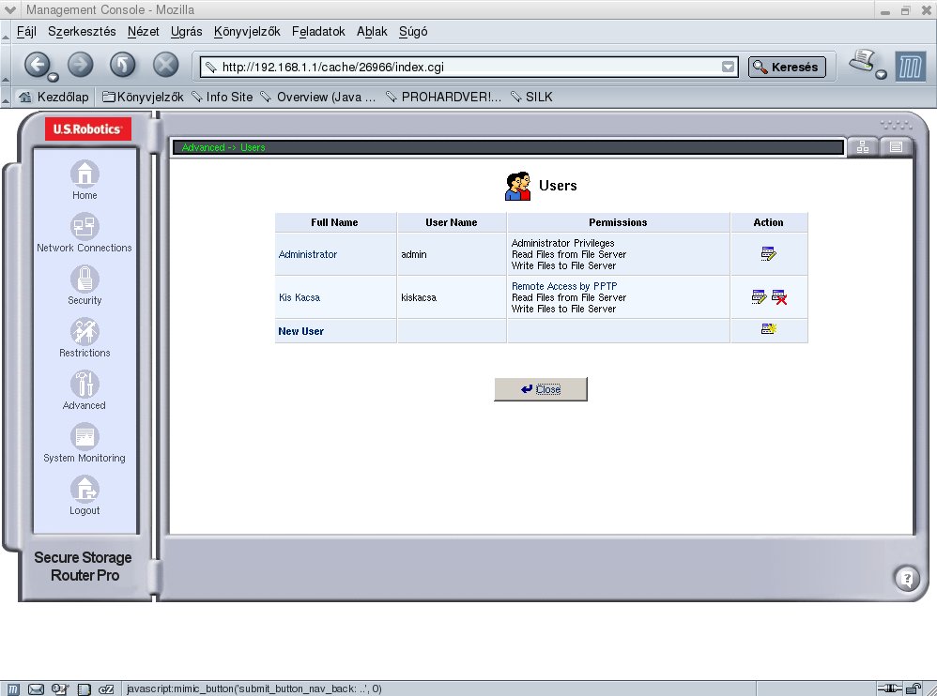
Task: Click the Close button
Action: pos(541,389)
